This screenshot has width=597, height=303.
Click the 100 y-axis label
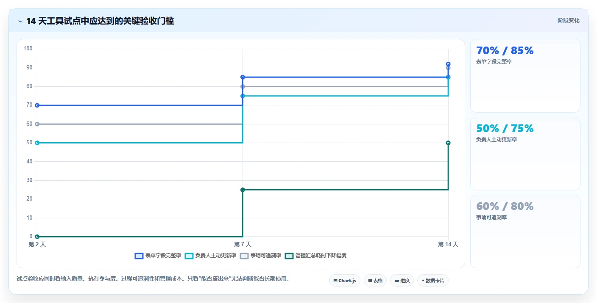tap(28, 49)
